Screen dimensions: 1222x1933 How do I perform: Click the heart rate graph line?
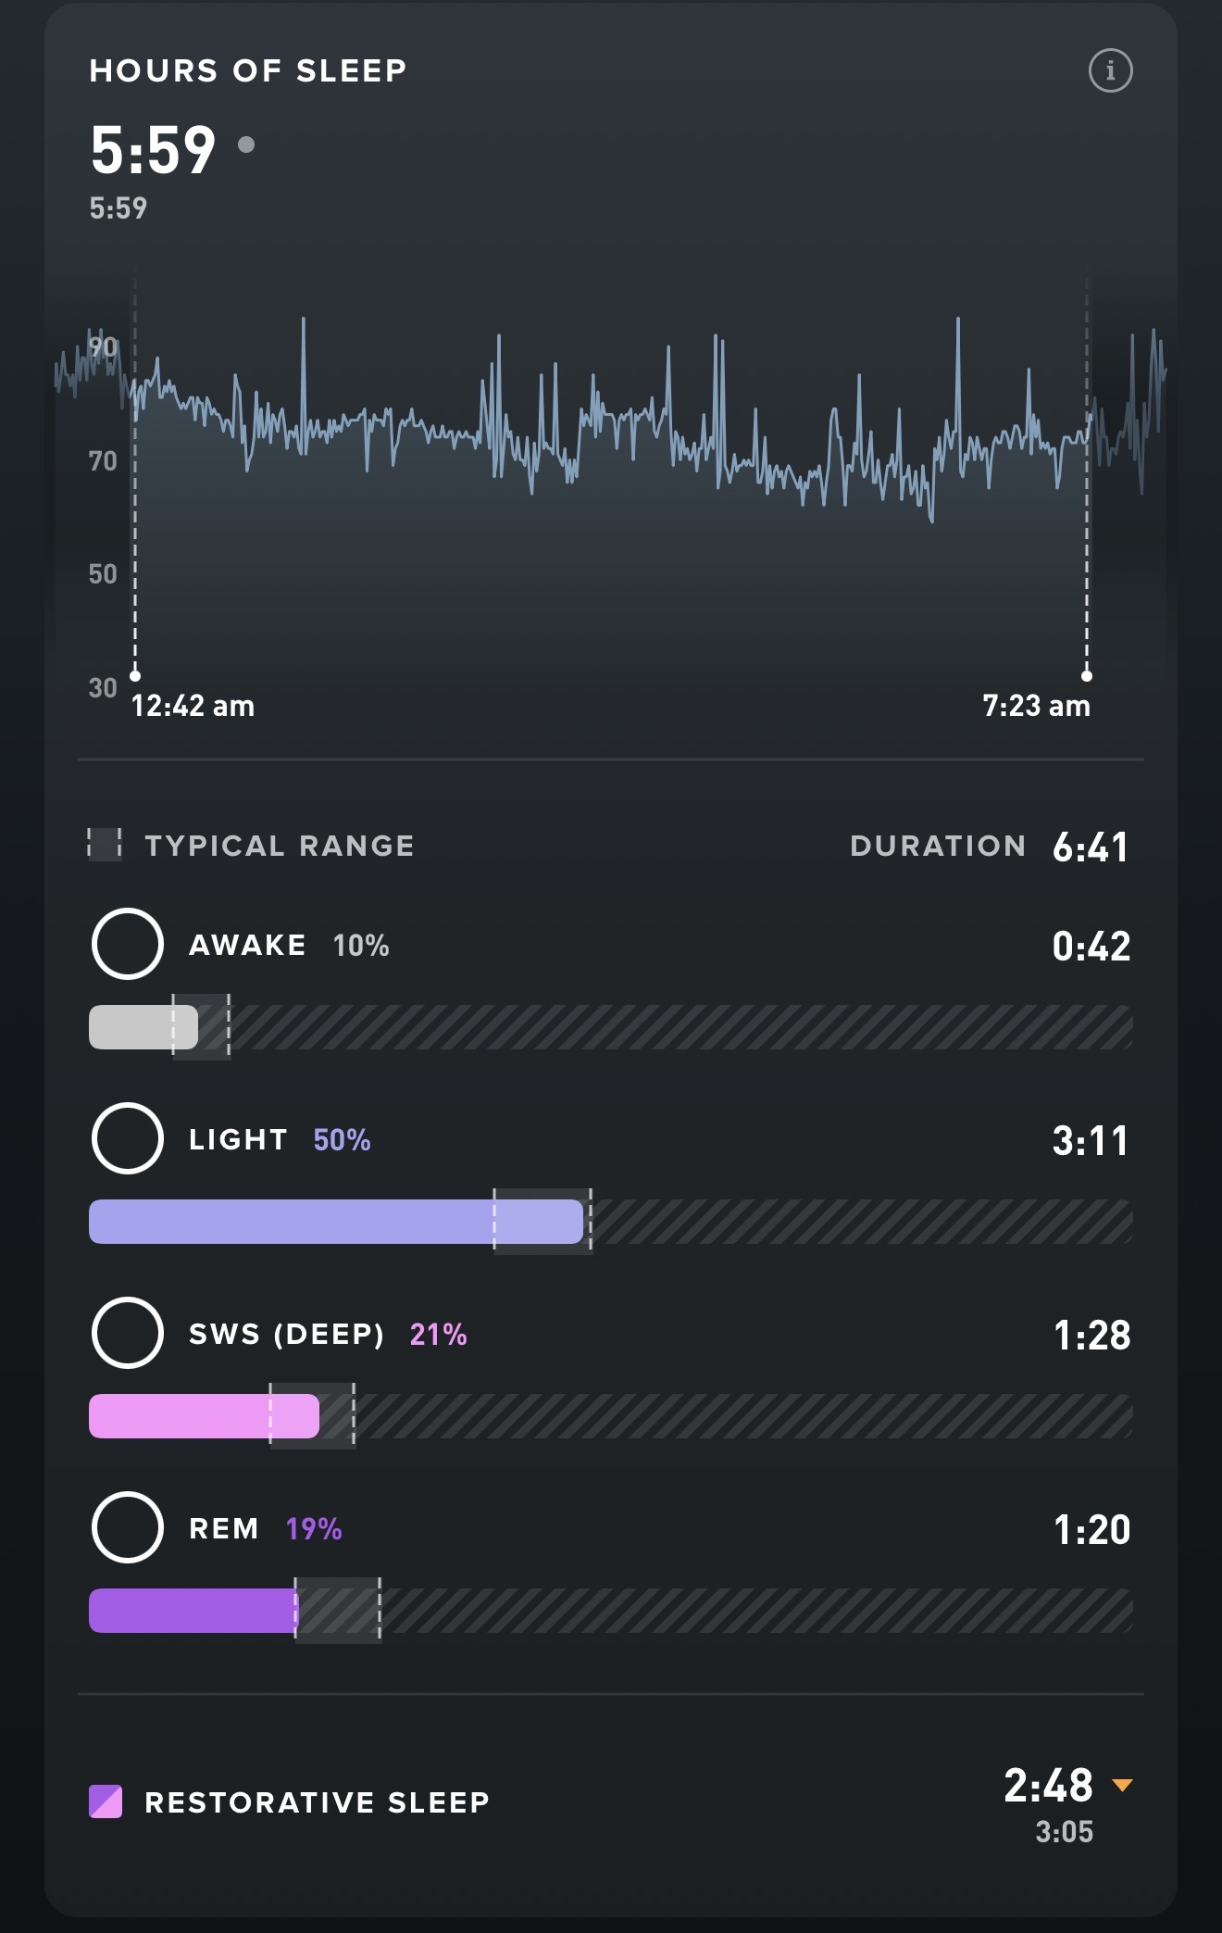point(611,435)
